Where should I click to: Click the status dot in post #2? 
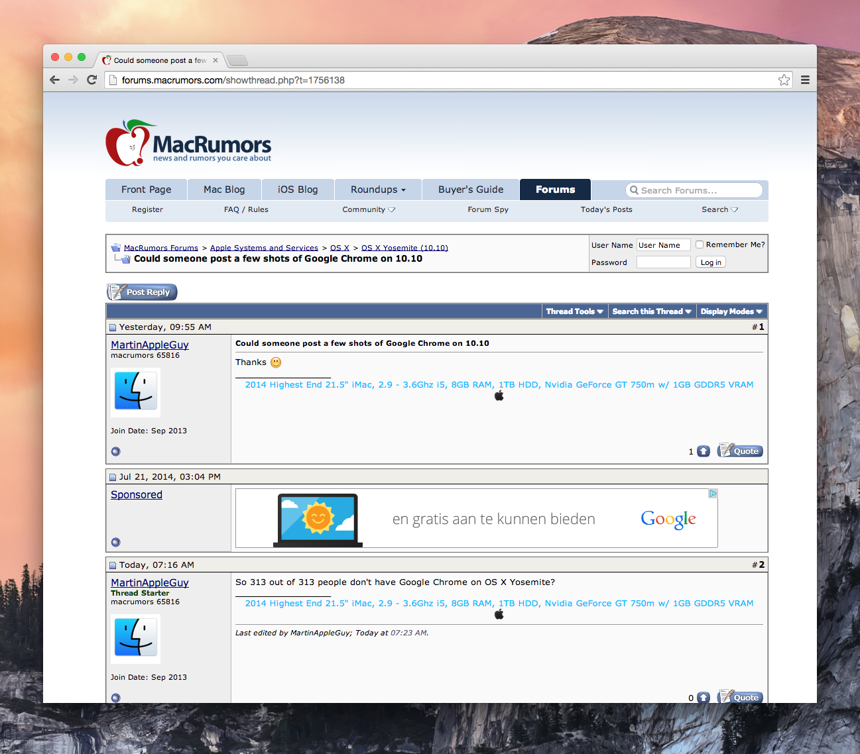pos(116,698)
